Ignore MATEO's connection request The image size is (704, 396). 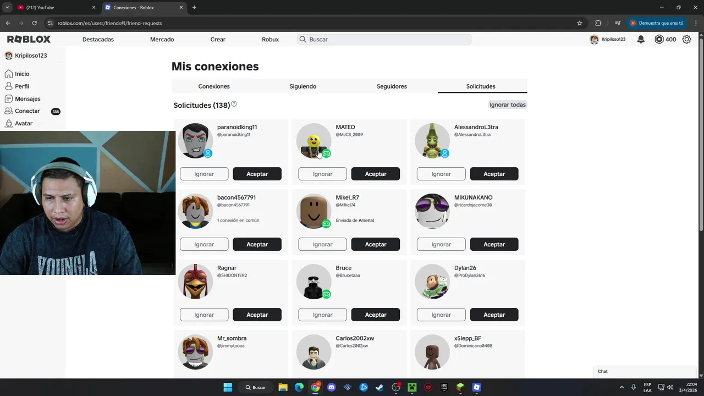pos(322,174)
